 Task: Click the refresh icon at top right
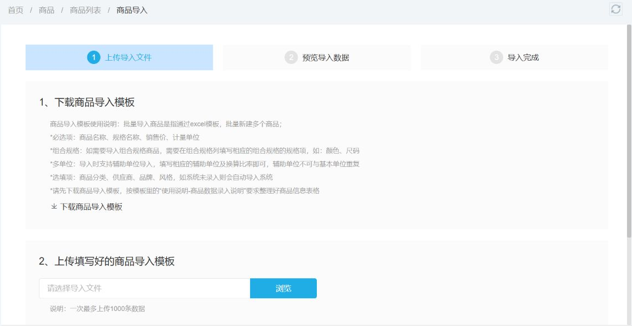coord(615,9)
